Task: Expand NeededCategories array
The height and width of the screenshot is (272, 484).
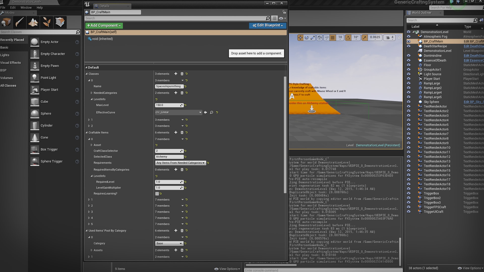Action: pyautogui.click(x=92, y=93)
